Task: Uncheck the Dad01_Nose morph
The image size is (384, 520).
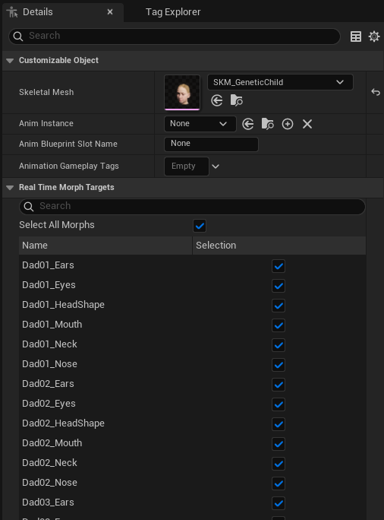Action: click(279, 365)
